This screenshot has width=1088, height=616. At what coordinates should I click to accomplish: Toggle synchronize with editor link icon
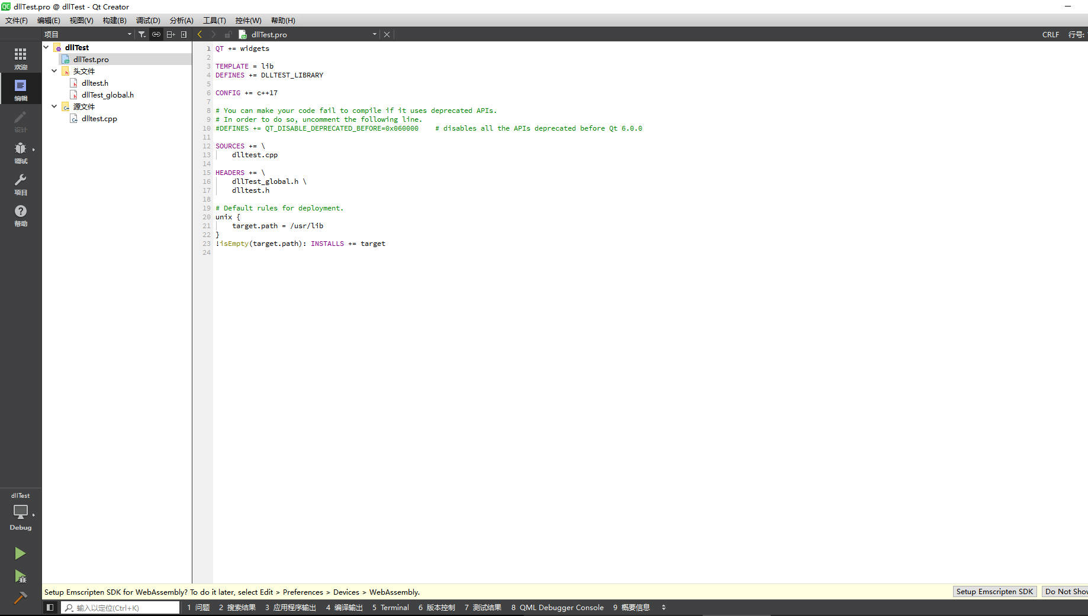(156, 34)
